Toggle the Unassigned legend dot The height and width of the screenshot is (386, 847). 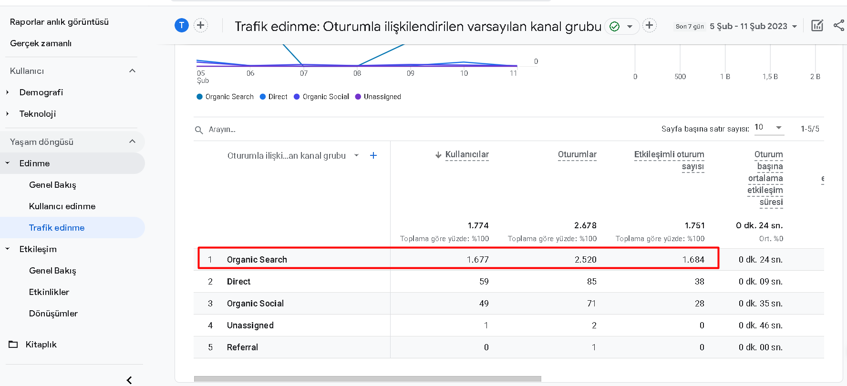[x=358, y=97]
